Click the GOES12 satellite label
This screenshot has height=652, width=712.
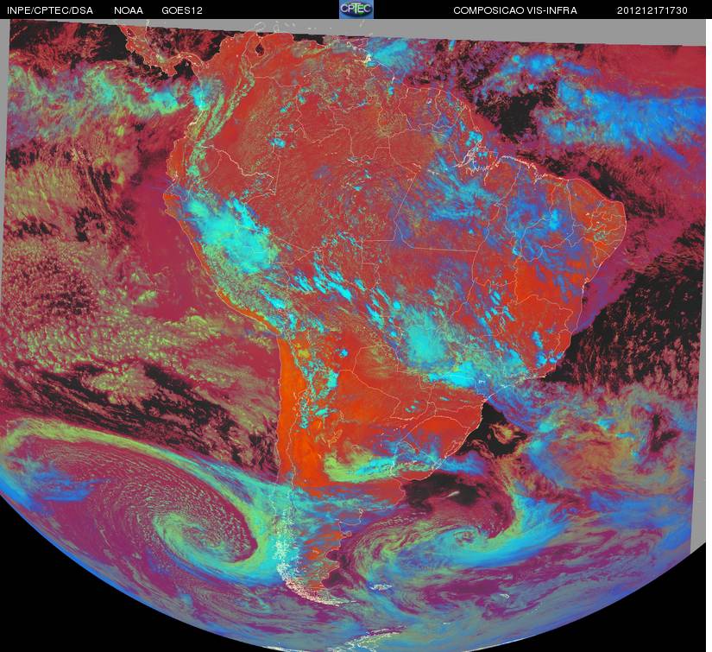(x=182, y=10)
